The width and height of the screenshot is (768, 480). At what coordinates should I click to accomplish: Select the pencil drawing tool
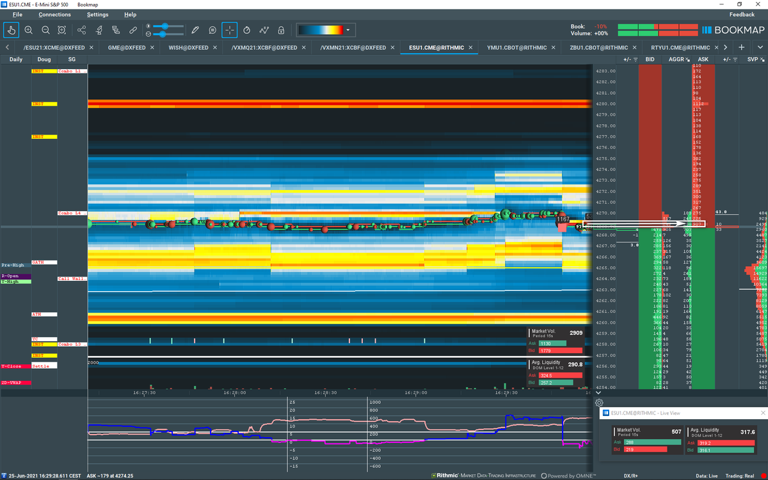coord(195,30)
